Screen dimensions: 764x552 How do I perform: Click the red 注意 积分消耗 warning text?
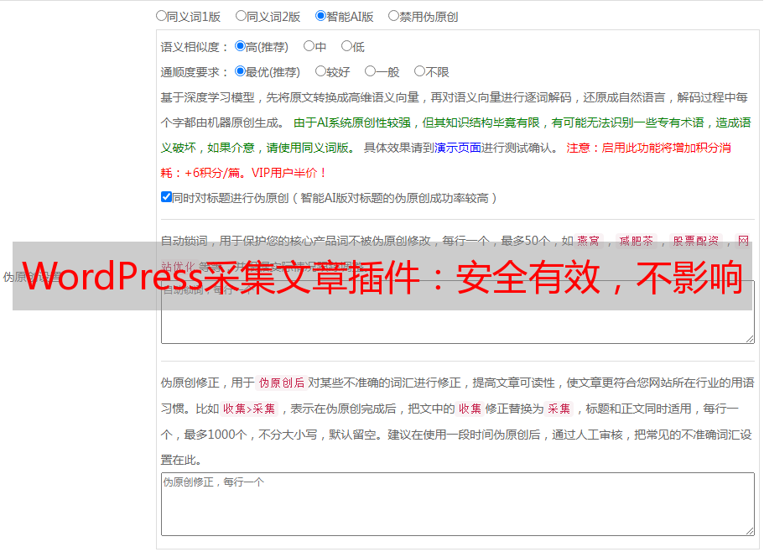(445, 160)
